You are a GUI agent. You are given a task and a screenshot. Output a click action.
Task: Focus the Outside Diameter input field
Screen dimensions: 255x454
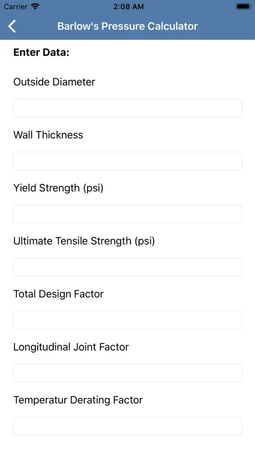point(127,108)
